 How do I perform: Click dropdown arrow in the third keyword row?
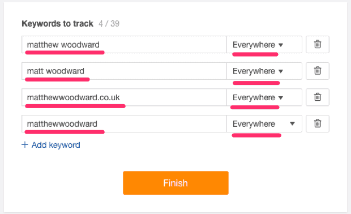pos(281,98)
